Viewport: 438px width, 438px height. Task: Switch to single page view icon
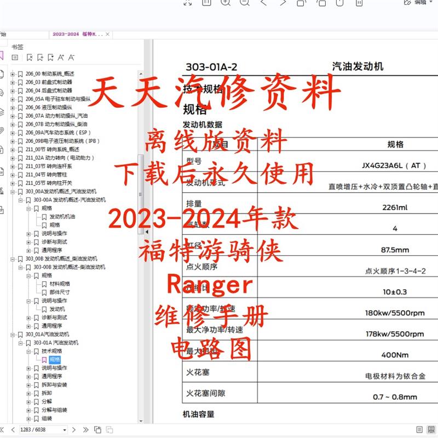click(419, 430)
